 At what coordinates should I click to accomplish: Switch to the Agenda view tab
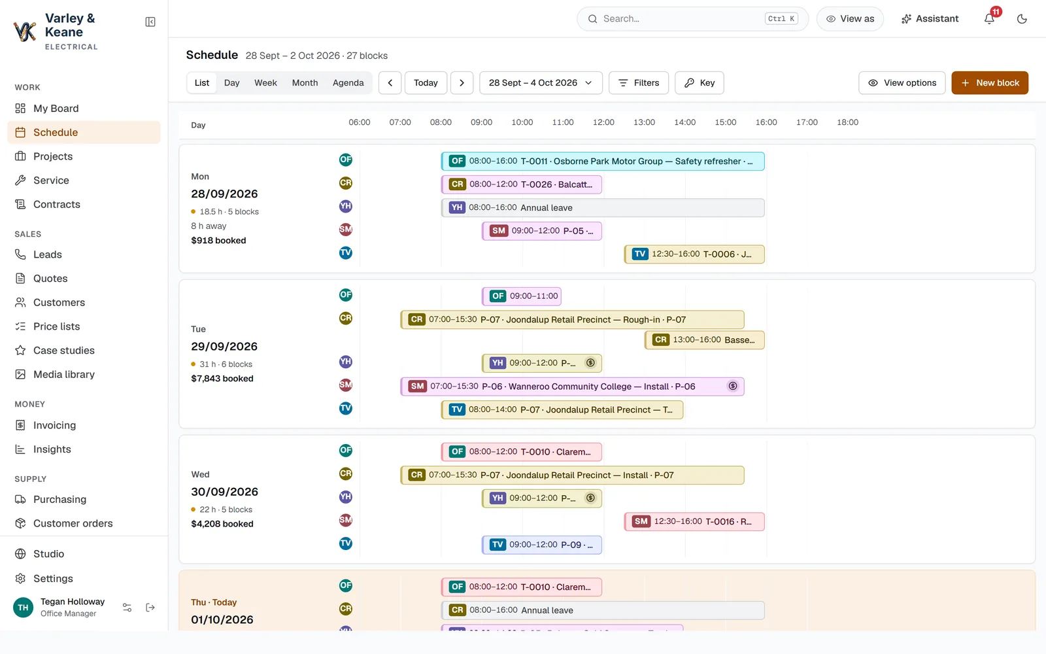348,83
